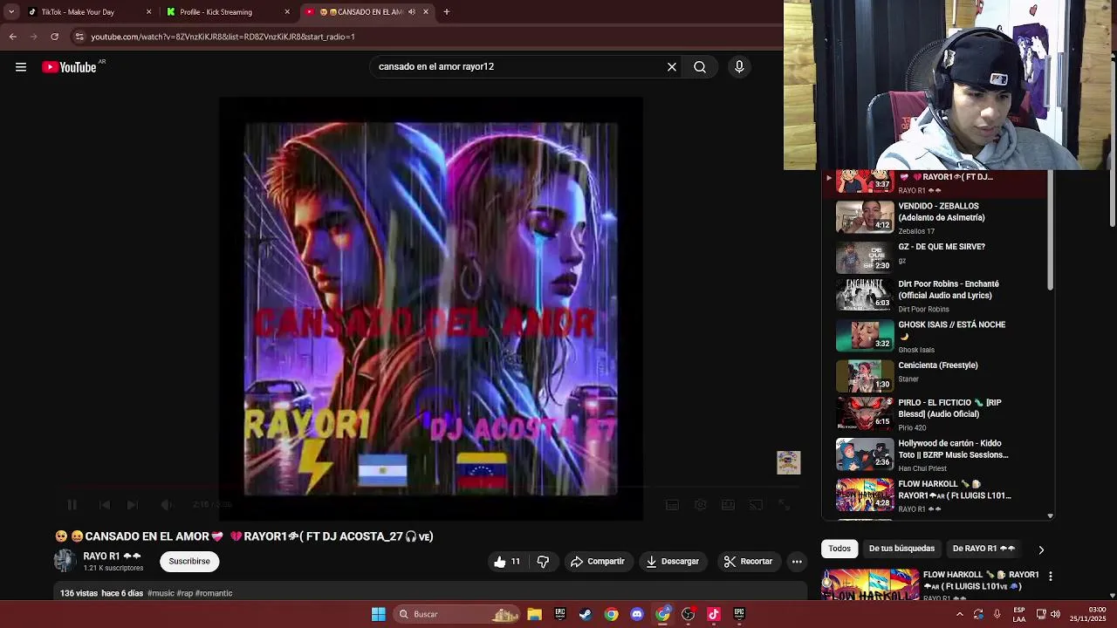Viewport: 1117px width, 628px height.
Task: Enter fullscreen in the video player
Action: point(784,505)
